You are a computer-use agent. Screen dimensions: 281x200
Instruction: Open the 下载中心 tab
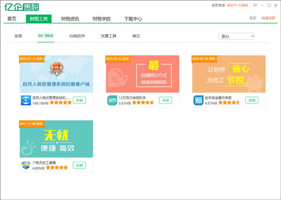click(133, 19)
